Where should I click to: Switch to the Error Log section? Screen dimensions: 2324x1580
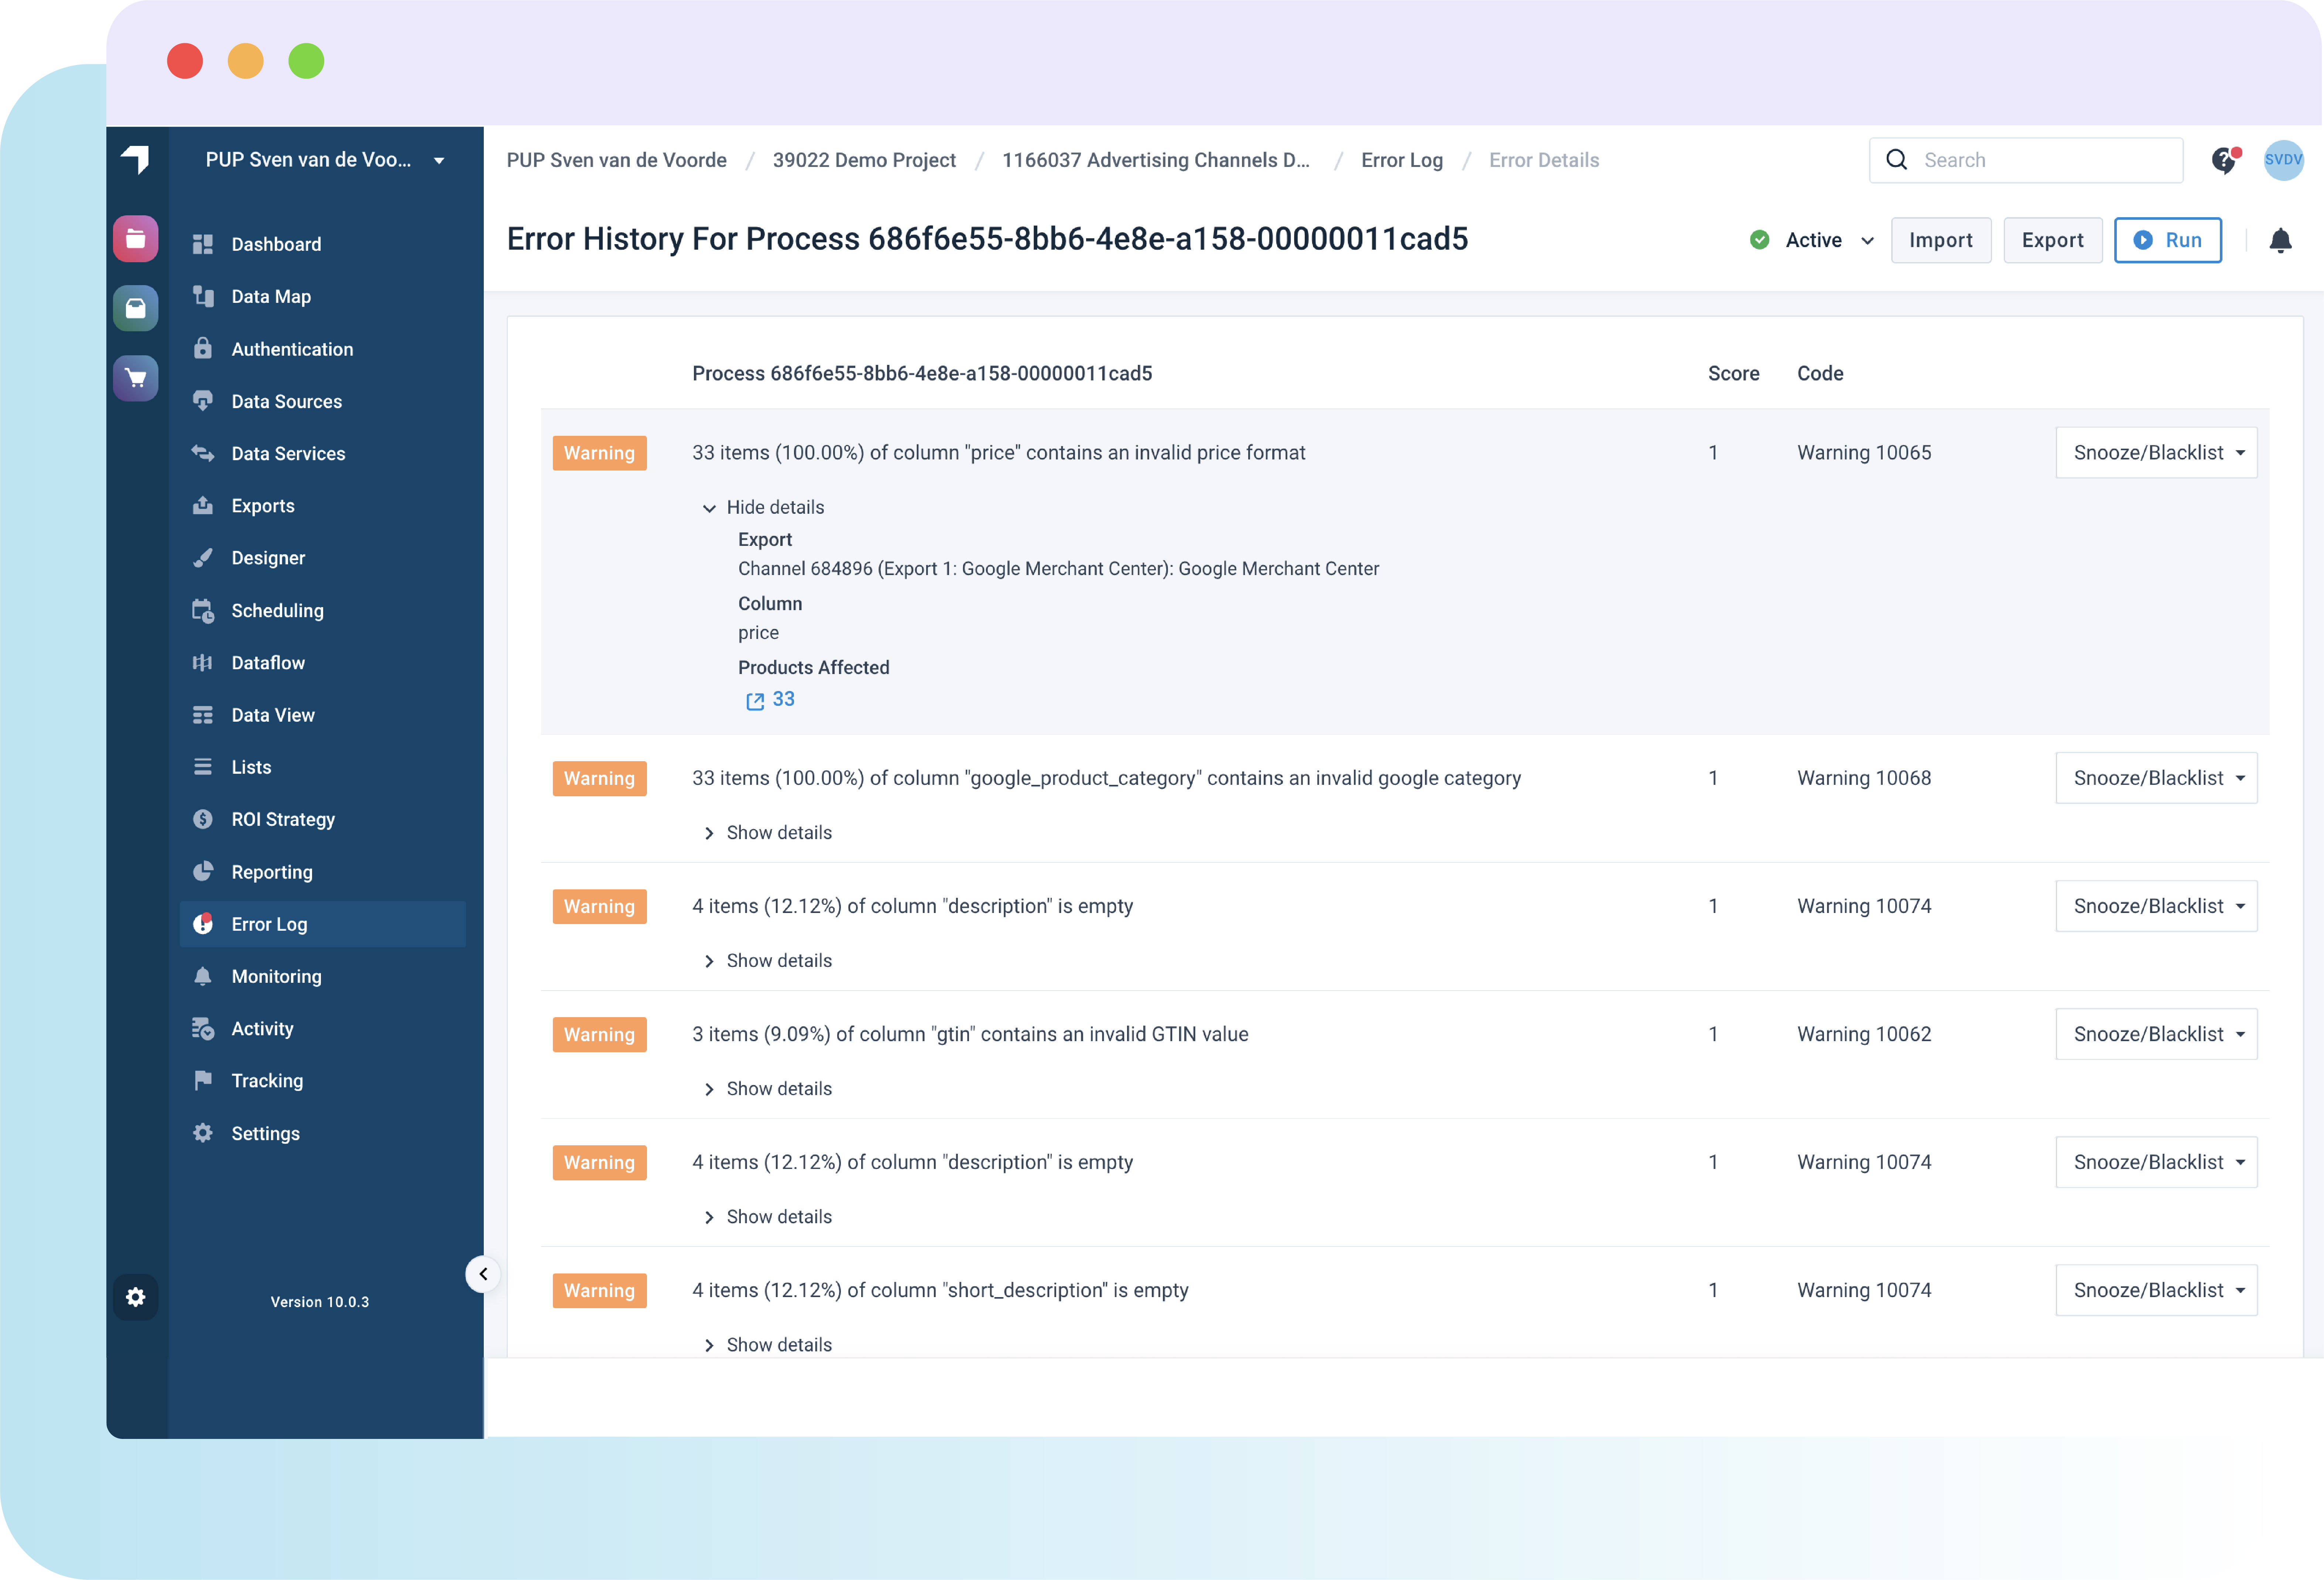(268, 924)
